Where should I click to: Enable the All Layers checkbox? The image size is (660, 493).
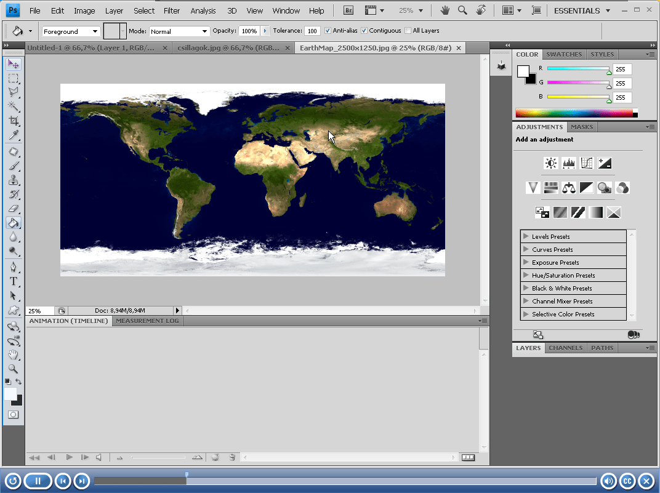(x=408, y=31)
